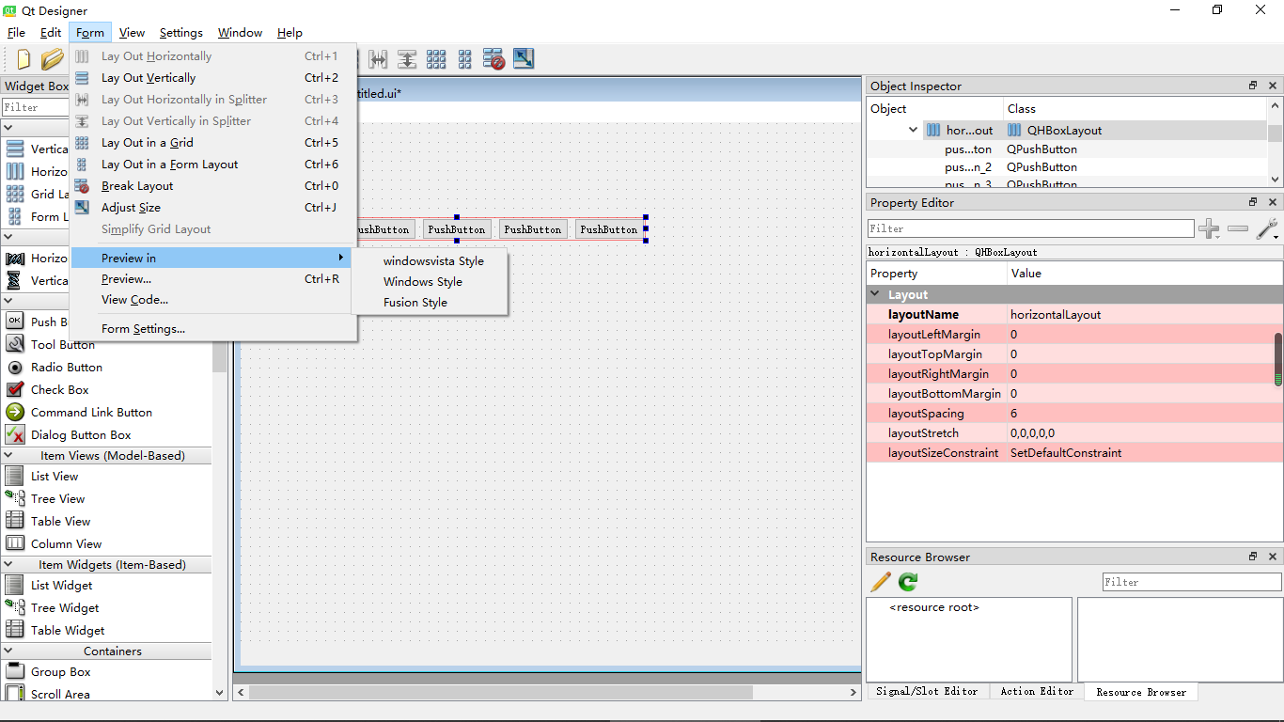The image size is (1284, 722).
Task: Click the Property Editor filter field
Action: 1030,228
